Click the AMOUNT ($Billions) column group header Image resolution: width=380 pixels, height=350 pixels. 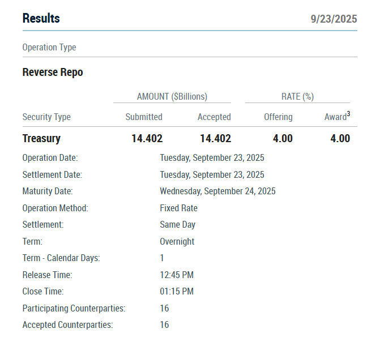pyautogui.click(x=172, y=96)
